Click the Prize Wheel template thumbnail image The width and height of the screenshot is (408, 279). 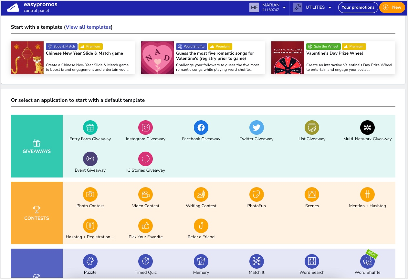(x=288, y=58)
